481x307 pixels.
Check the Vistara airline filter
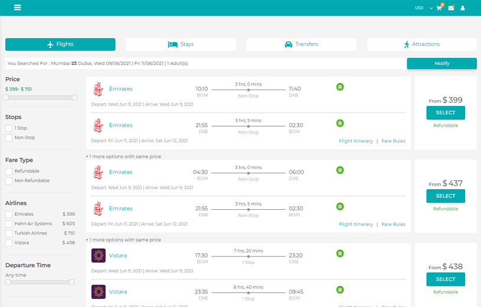click(9, 243)
